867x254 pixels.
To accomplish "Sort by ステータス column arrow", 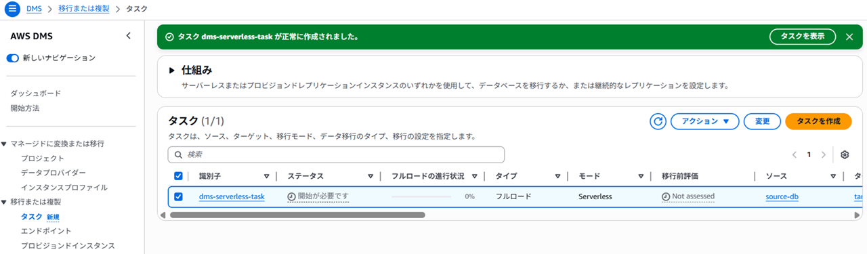I will [x=371, y=176].
